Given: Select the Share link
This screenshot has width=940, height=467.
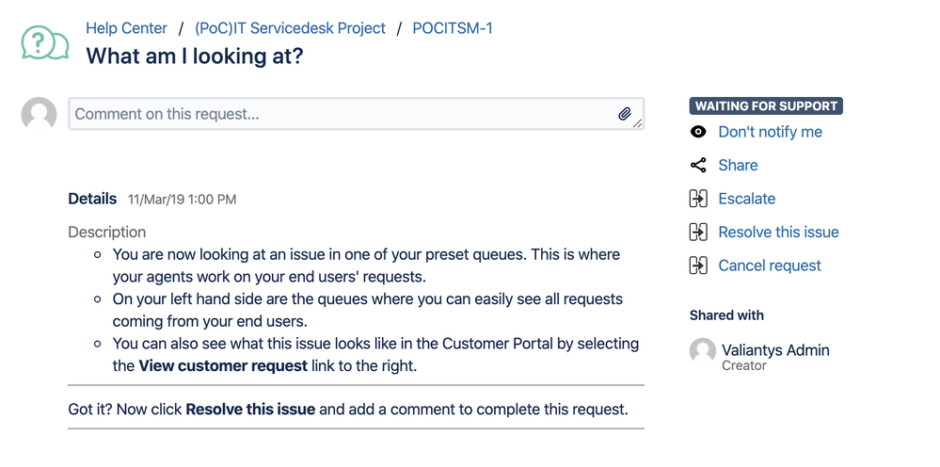Looking at the screenshot, I should click(x=738, y=166).
